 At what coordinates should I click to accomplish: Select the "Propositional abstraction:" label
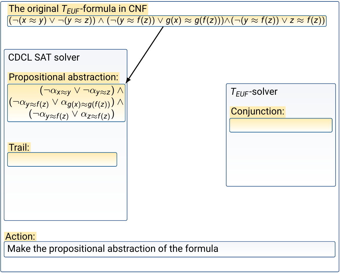point(64,77)
